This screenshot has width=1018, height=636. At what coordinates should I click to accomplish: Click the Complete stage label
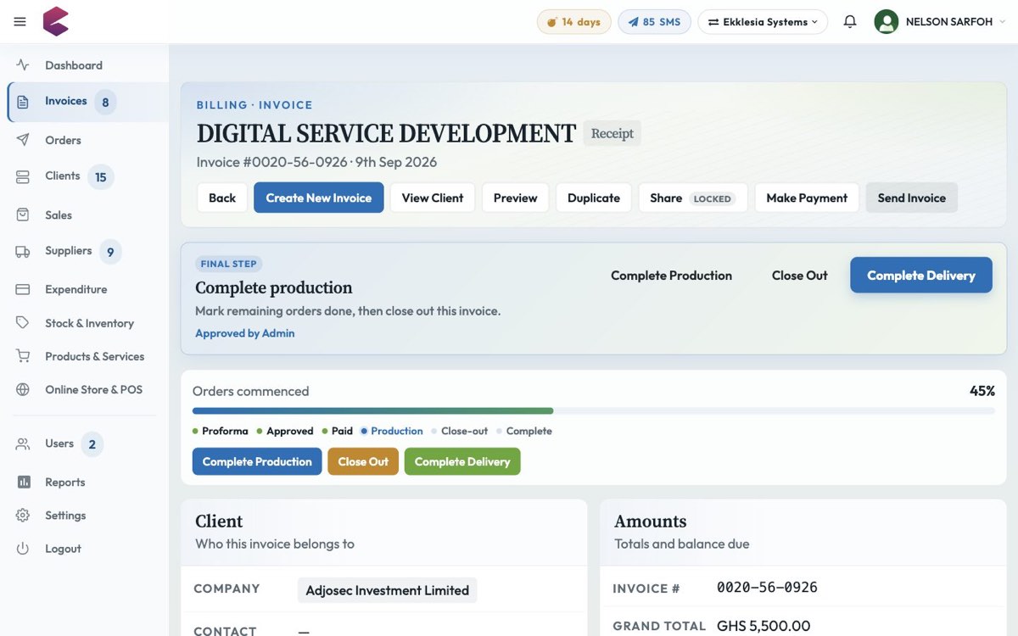coord(529,431)
